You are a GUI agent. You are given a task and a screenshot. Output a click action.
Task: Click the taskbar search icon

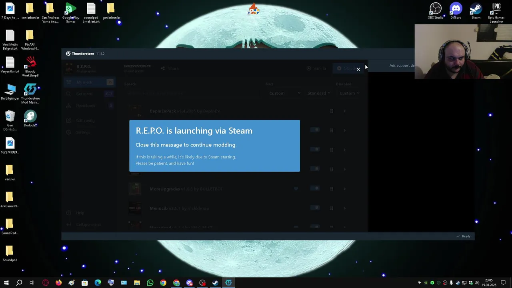coord(19,283)
